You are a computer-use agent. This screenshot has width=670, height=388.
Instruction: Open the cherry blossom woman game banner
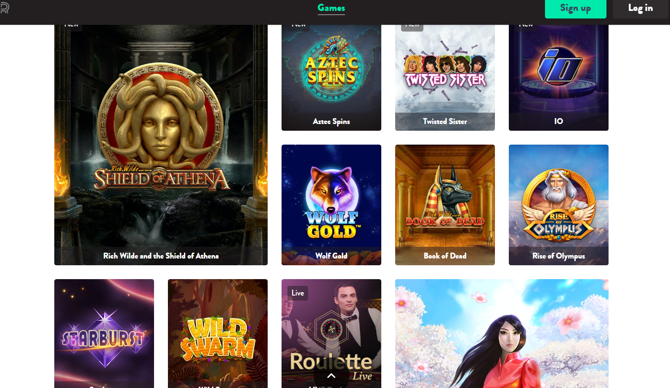pos(502,333)
